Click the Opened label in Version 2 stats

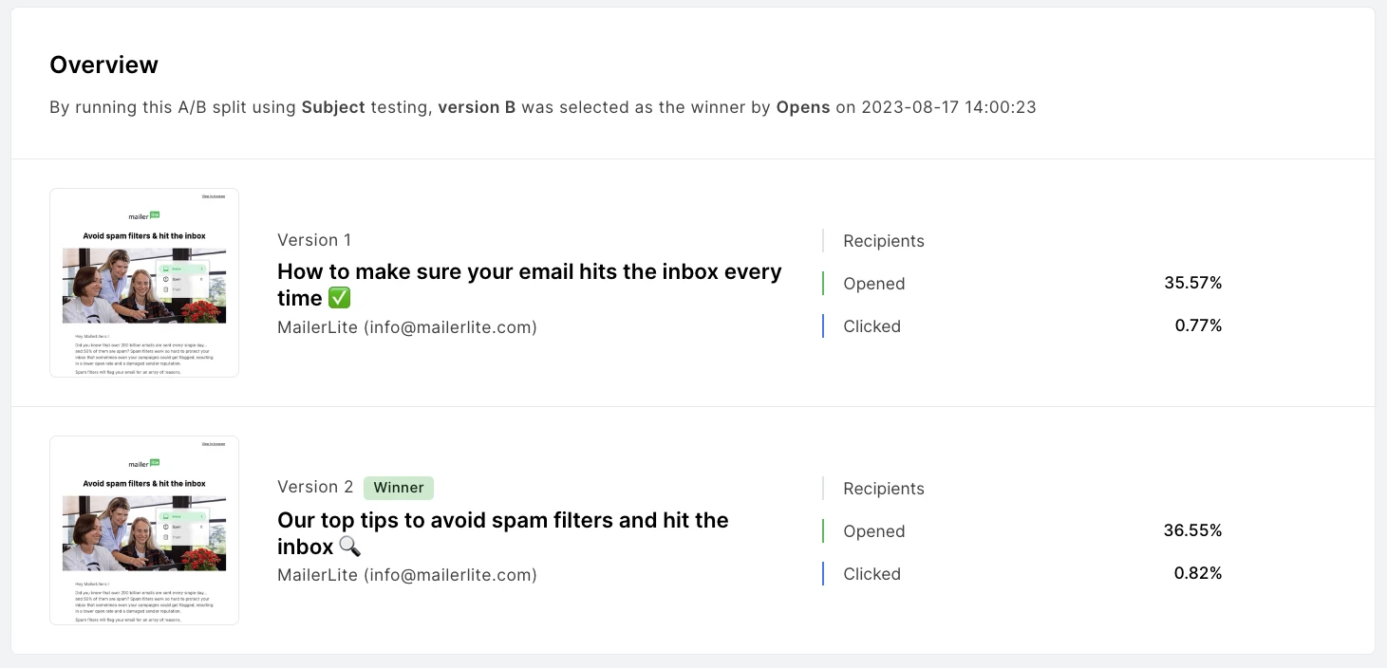(x=873, y=531)
